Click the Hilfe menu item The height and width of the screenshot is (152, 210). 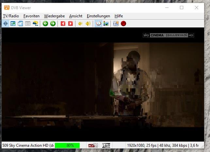coord(119,16)
